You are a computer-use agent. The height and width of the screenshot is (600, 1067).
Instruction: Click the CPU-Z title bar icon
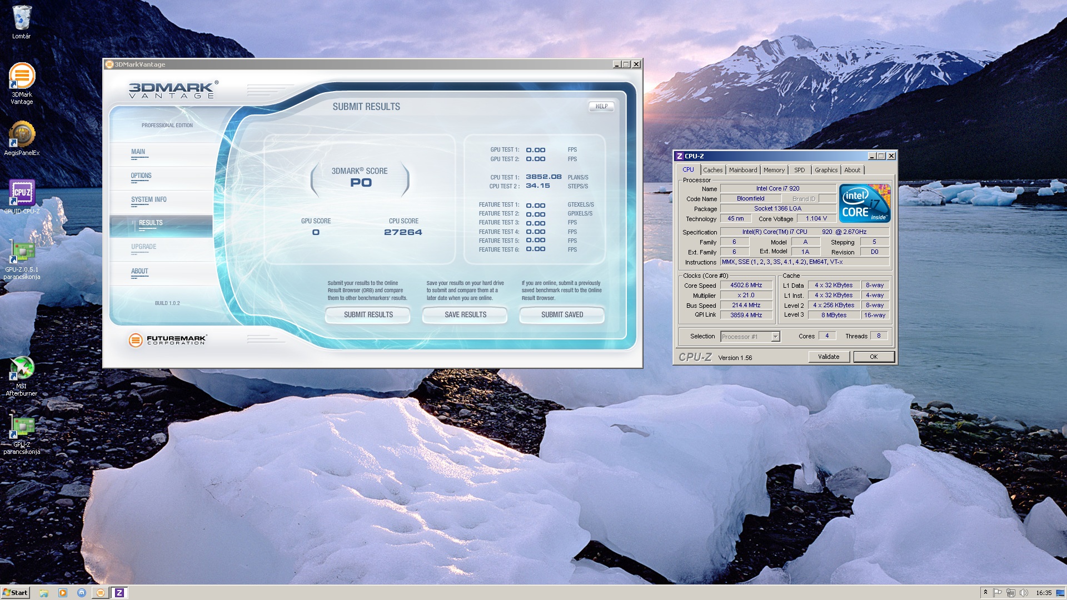(x=679, y=156)
